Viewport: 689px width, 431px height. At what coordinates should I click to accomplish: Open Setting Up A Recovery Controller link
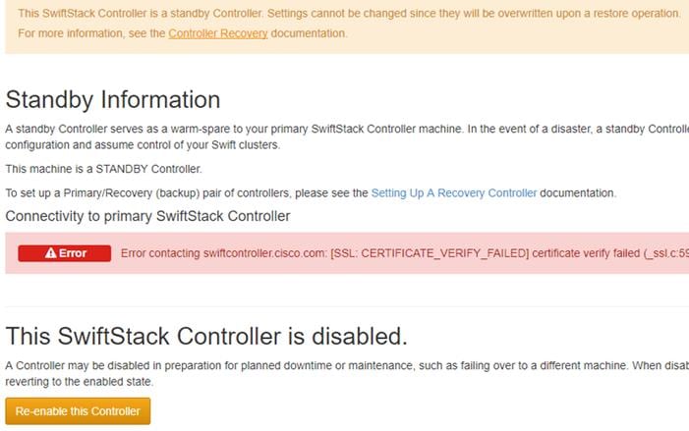coord(454,193)
